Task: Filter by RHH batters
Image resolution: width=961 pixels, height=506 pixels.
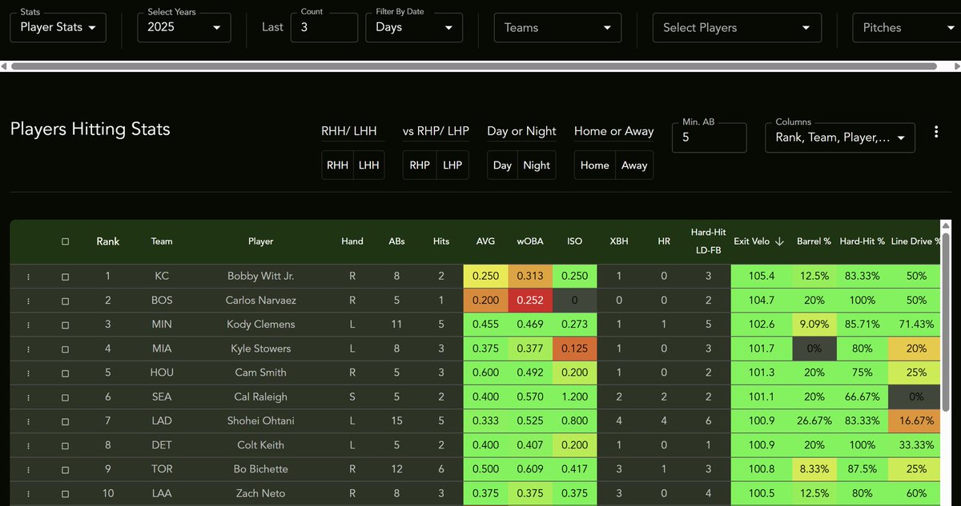Action: (x=337, y=165)
